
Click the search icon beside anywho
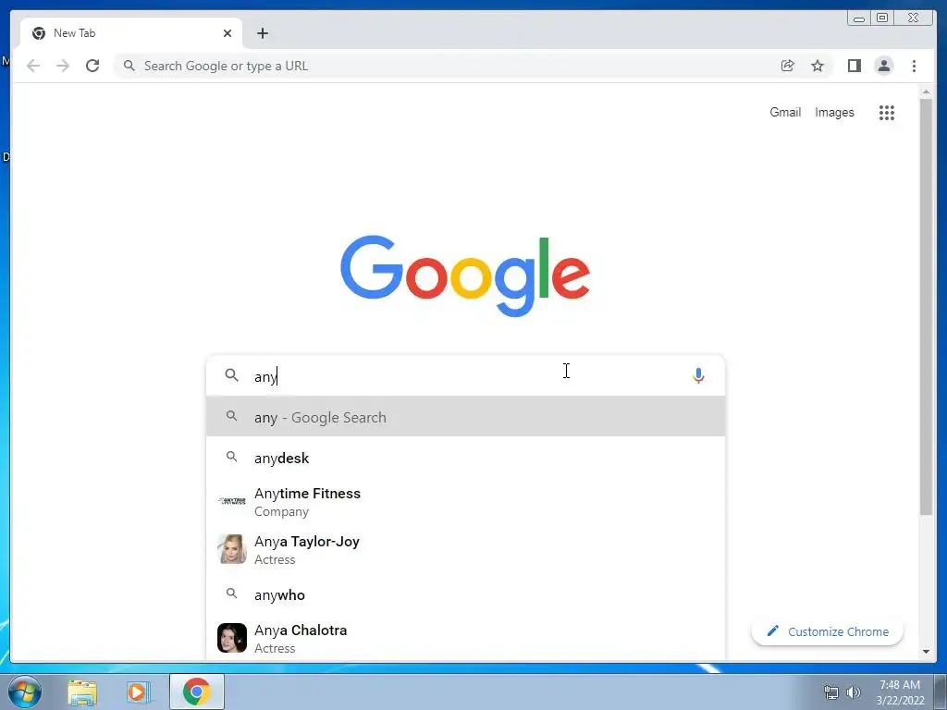(231, 594)
